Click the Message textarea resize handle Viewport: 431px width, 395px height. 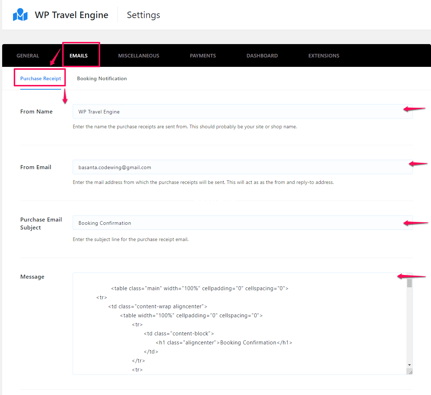coord(410,372)
